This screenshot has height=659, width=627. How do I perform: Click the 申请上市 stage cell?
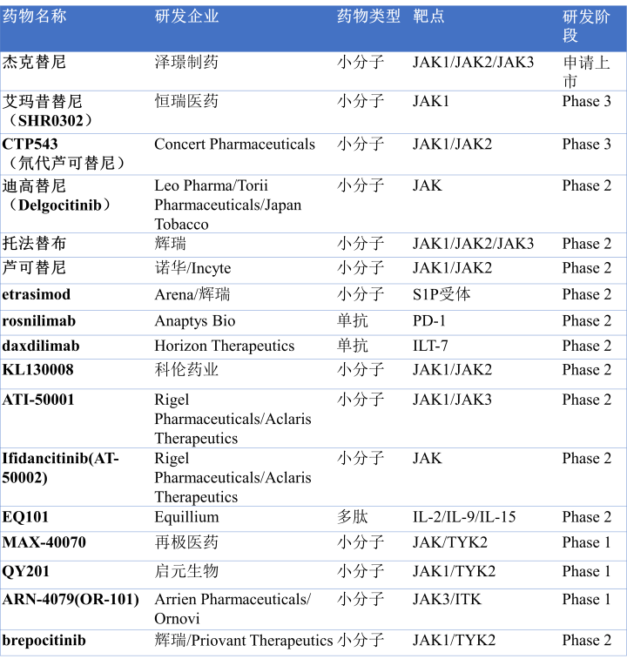pos(586,72)
